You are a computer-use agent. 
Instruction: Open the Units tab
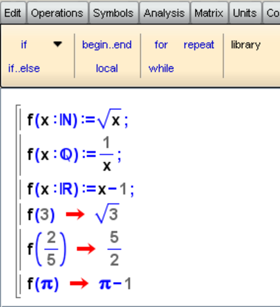245,13
